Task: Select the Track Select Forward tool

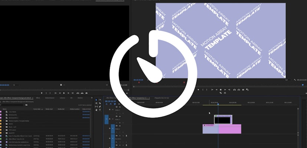Action: pyautogui.click(x=100, y=100)
